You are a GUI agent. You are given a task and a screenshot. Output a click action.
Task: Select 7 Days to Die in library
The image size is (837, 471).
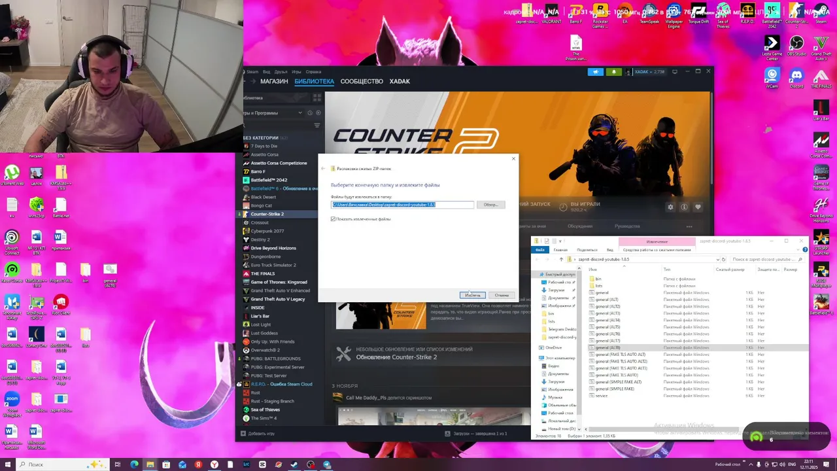tap(264, 146)
